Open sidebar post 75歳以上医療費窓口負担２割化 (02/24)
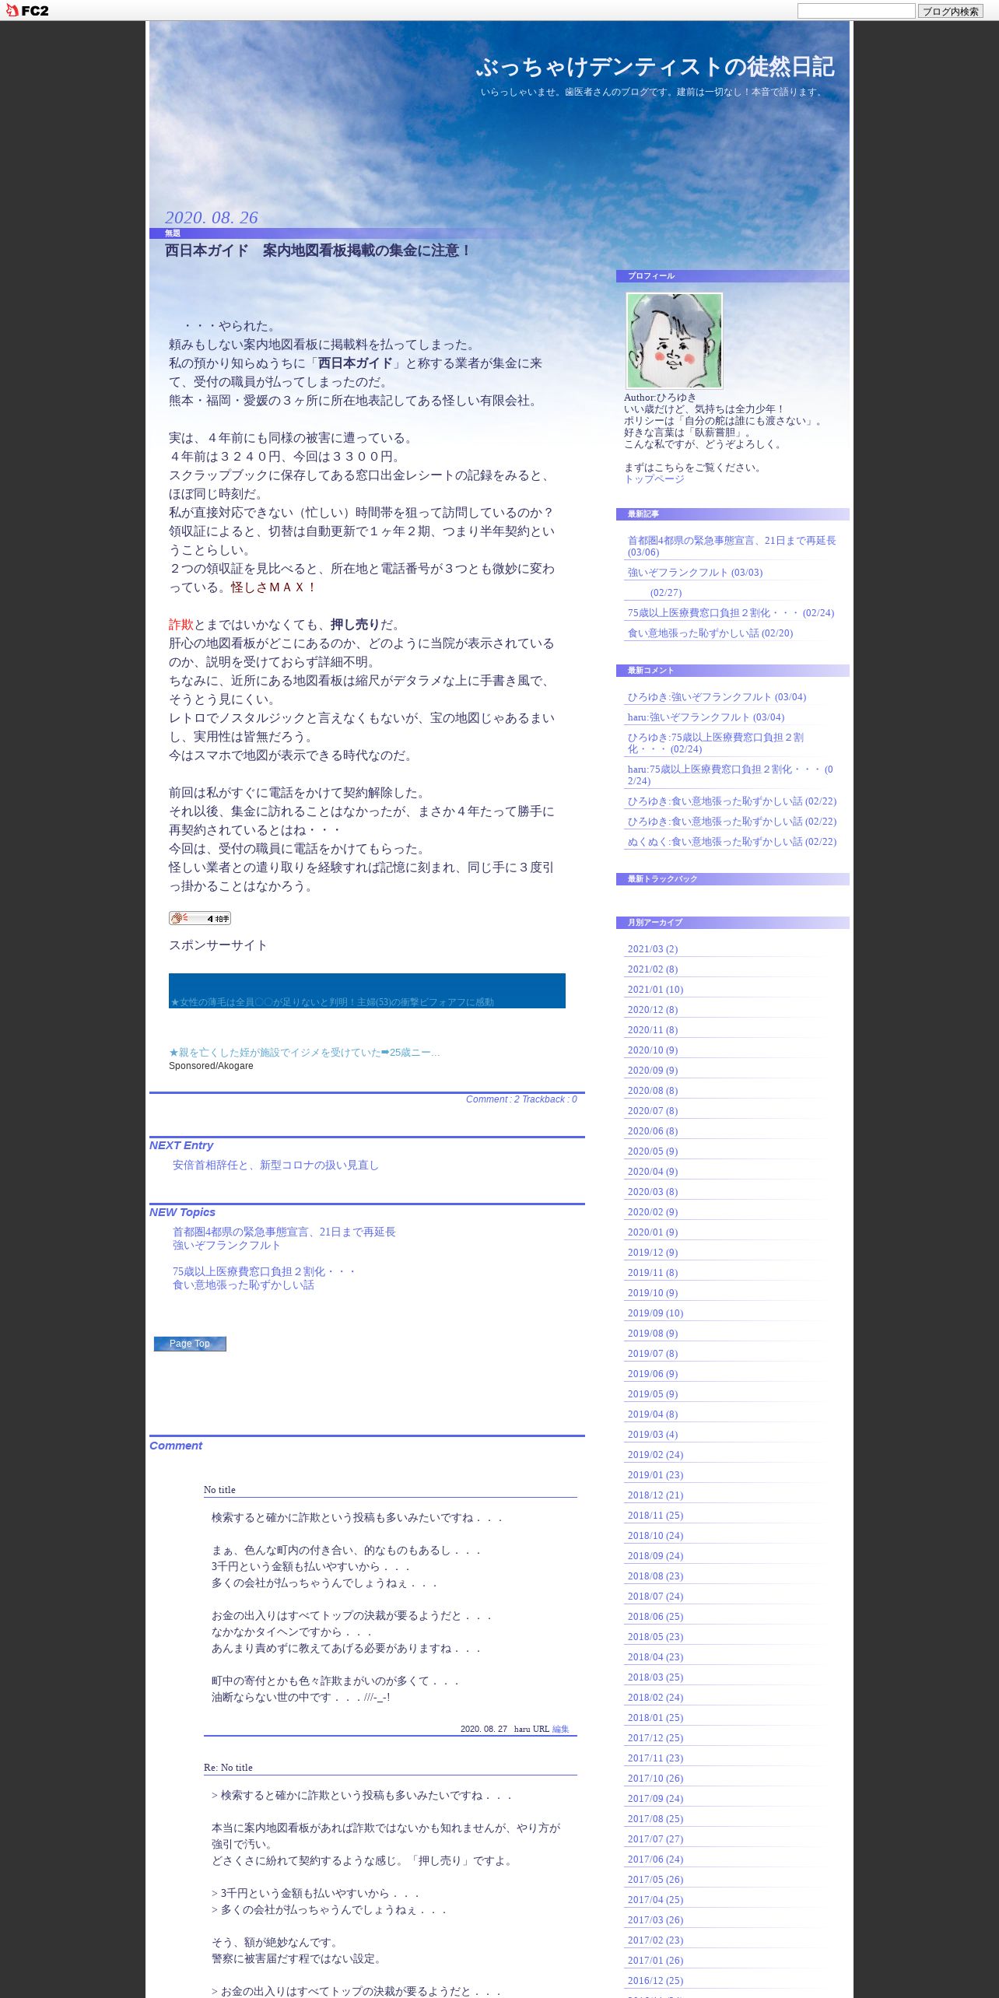 point(731,613)
